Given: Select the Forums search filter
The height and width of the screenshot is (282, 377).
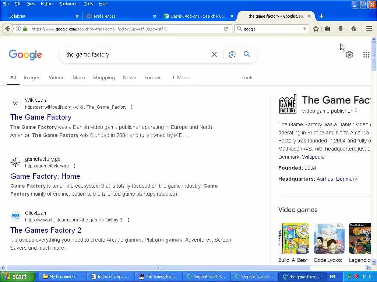Looking at the screenshot, I should click(x=153, y=77).
